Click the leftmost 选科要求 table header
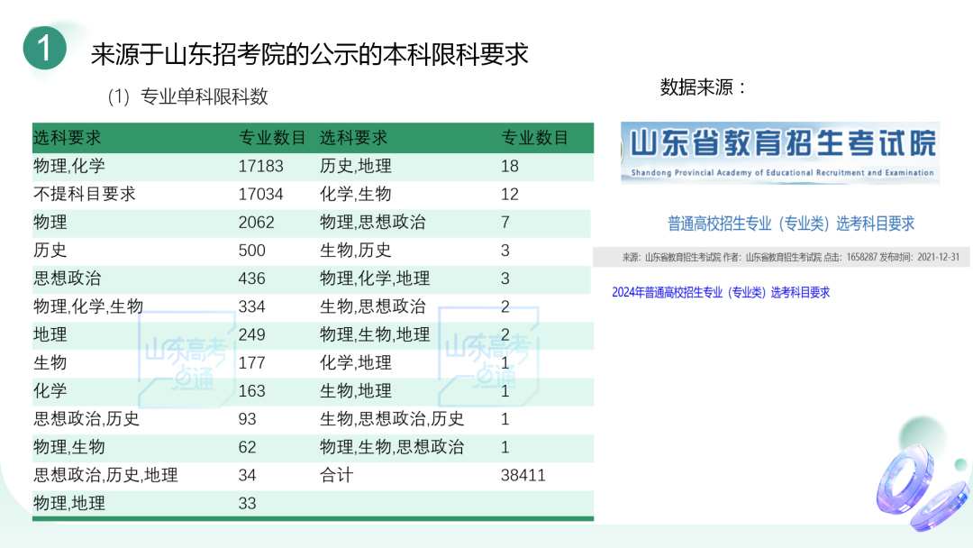 pyautogui.click(x=68, y=138)
